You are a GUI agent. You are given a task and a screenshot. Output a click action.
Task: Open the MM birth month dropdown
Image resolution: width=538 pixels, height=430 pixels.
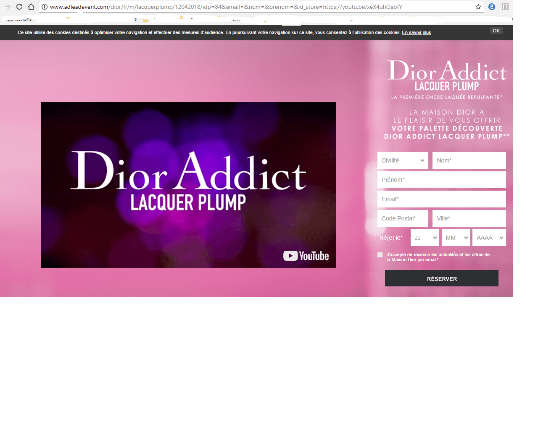[x=456, y=238]
